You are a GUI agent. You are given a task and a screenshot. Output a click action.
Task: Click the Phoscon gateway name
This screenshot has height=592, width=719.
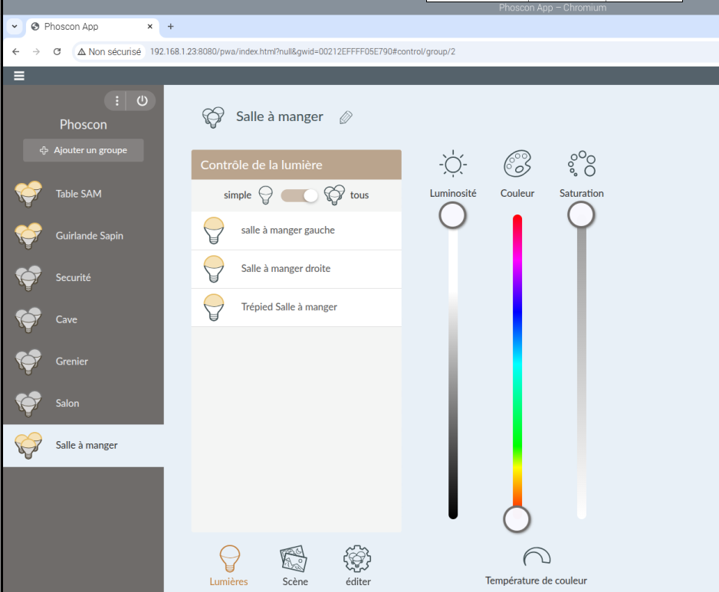[x=84, y=125]
